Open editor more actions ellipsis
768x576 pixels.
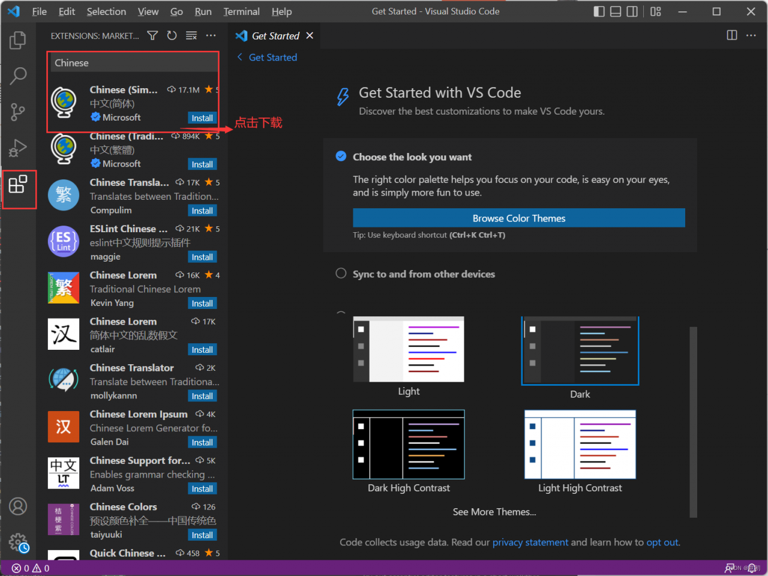tap(751, 35)
